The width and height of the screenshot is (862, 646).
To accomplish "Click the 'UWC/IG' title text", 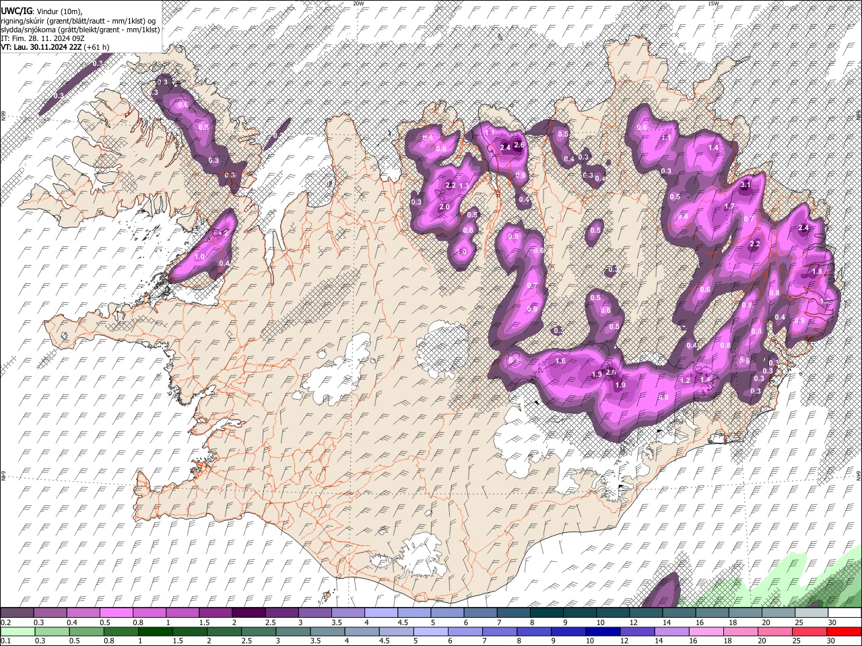I will click(x=16, y=11).
